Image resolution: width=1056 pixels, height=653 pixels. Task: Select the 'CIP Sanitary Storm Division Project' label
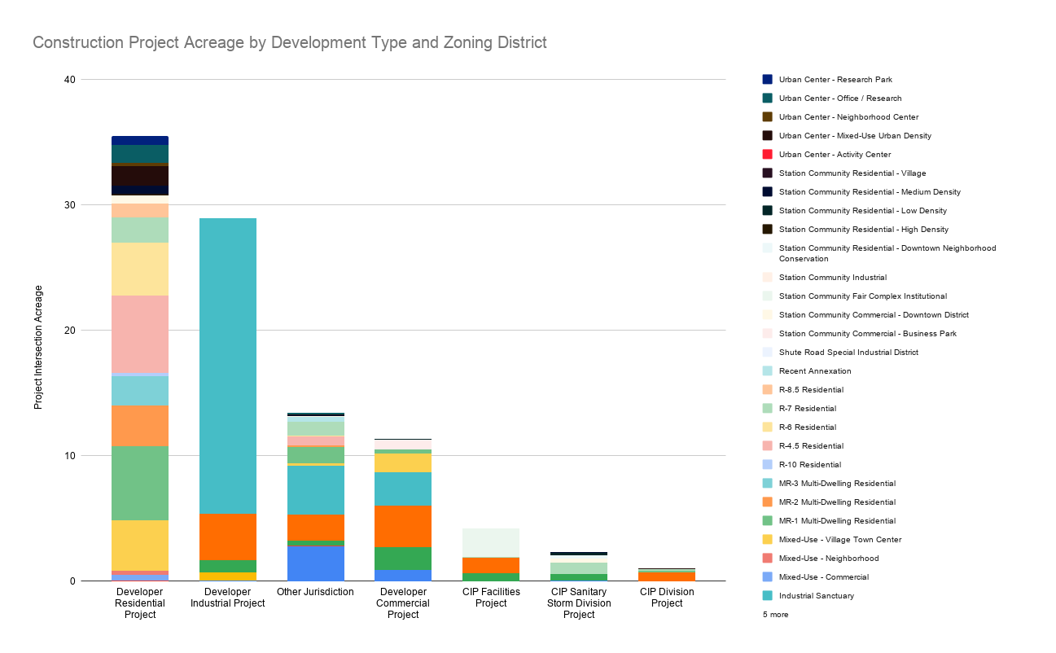pyautogui.click(x=579, y=603)
